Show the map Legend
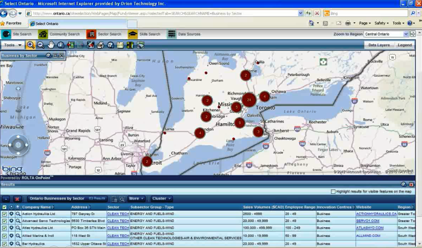 405,45
